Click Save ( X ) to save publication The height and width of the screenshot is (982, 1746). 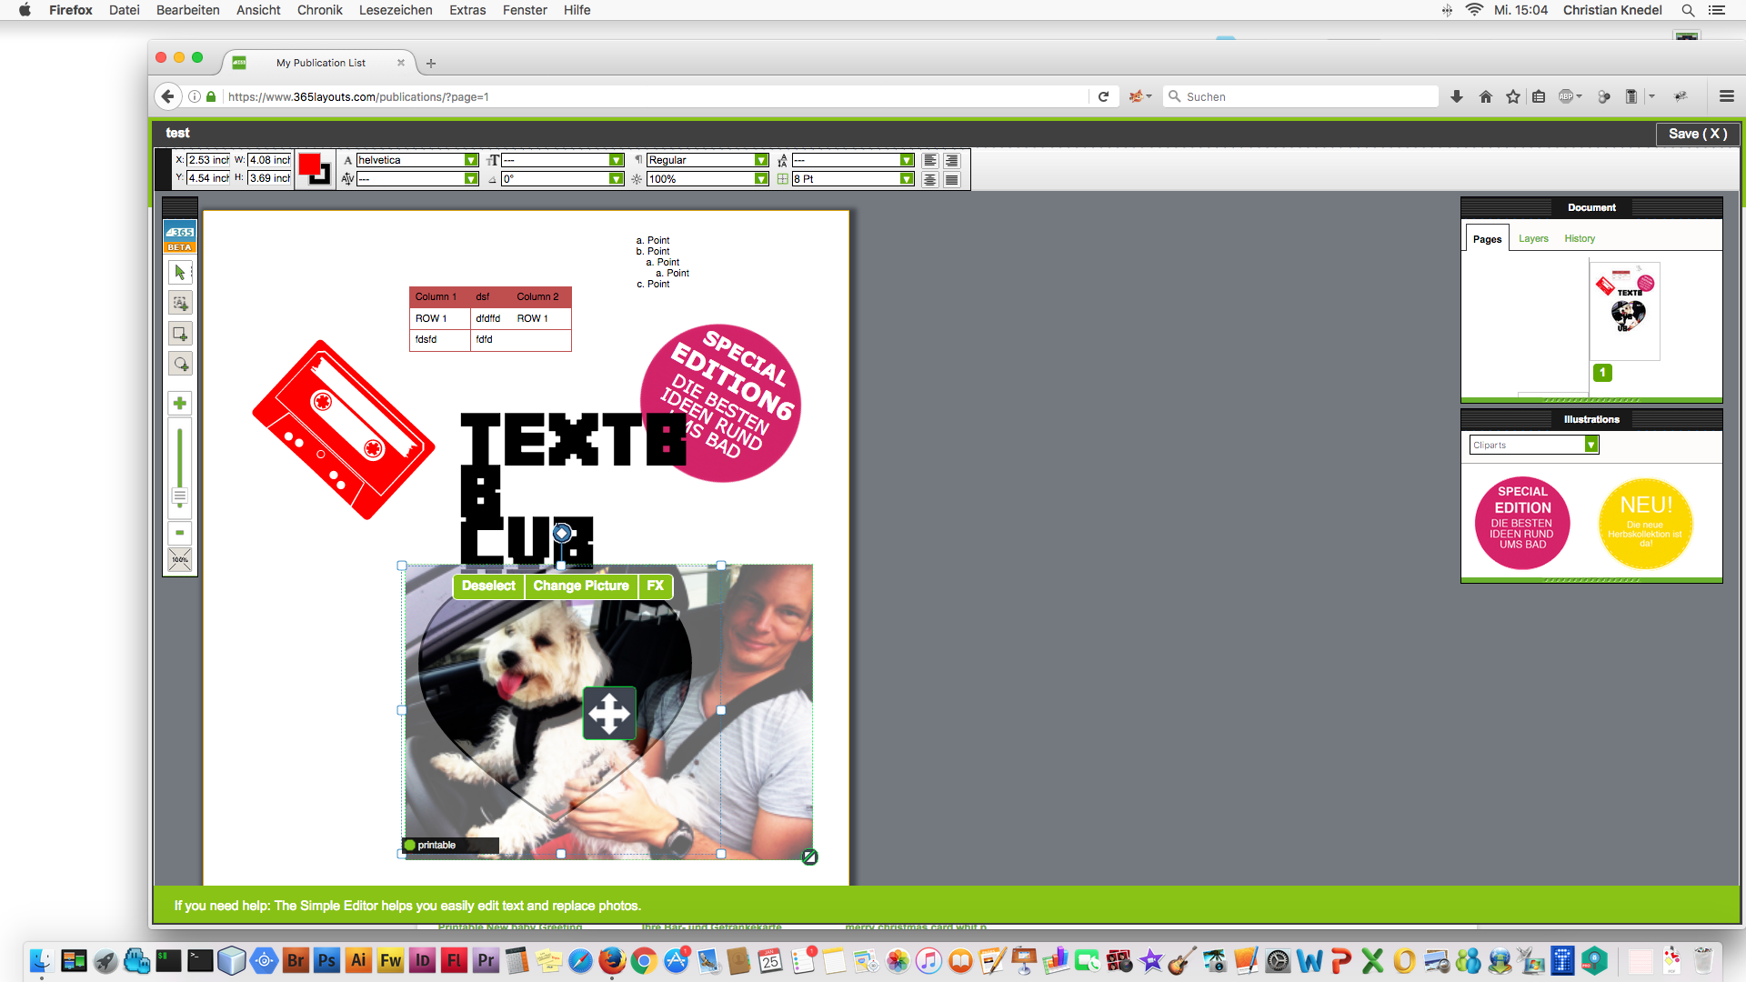pyautogui.click(x=1697, y=134)
